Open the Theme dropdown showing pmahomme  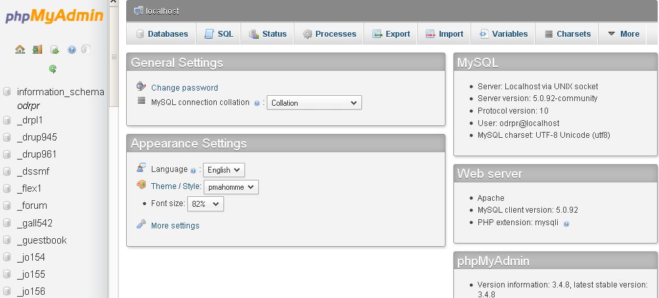click(x=231, y=187)
